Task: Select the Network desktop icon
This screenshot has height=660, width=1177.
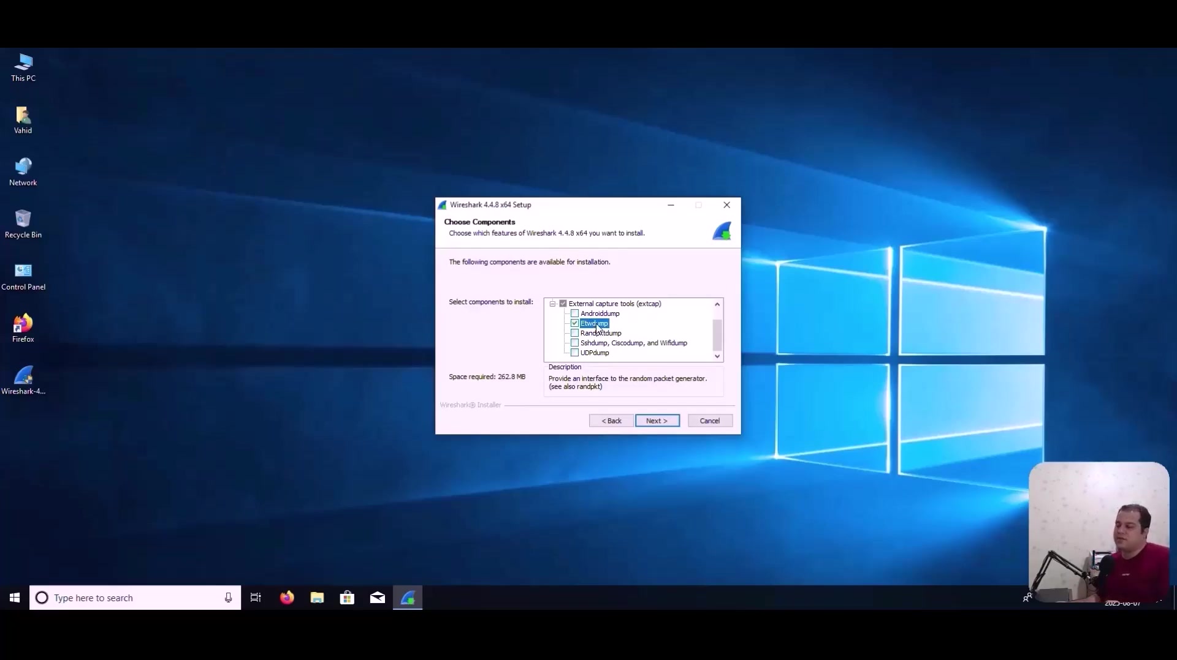Action: 23,172
